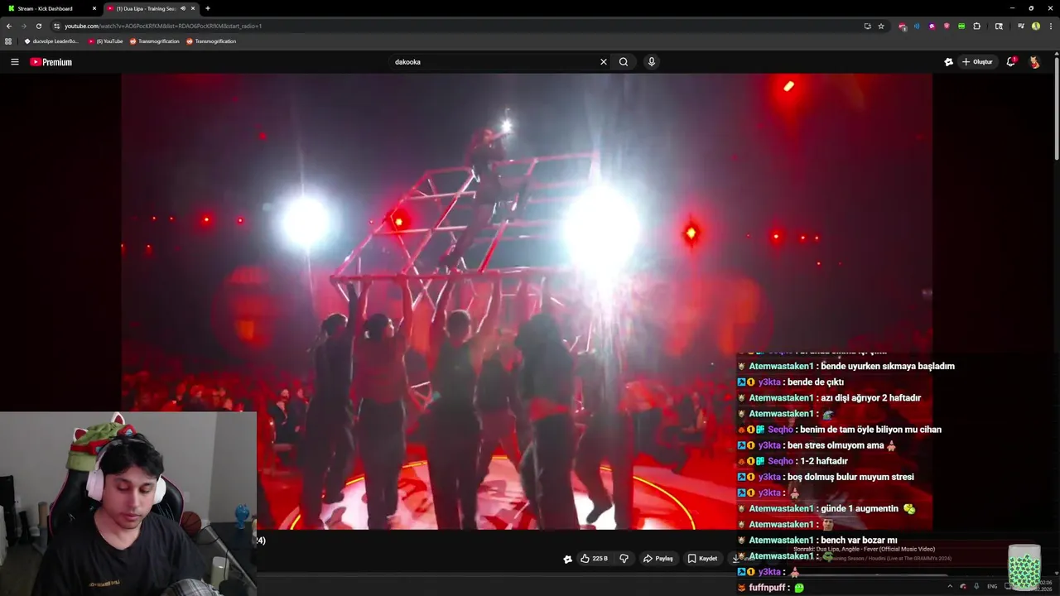This screenshot has width=1060, height=596.
Task: Open YouTube notifications bell
Action: coord(1010,62)
